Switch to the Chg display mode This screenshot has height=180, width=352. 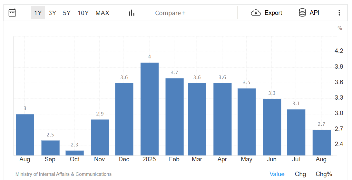[x=300, y=174]
